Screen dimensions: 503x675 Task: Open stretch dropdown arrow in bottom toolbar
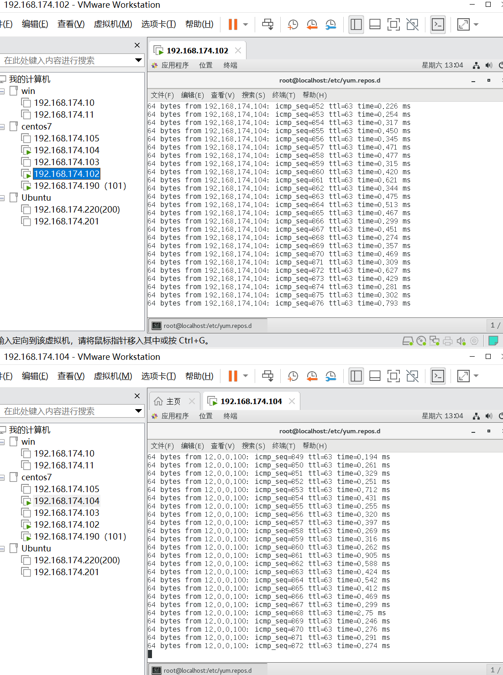point(476,376)
